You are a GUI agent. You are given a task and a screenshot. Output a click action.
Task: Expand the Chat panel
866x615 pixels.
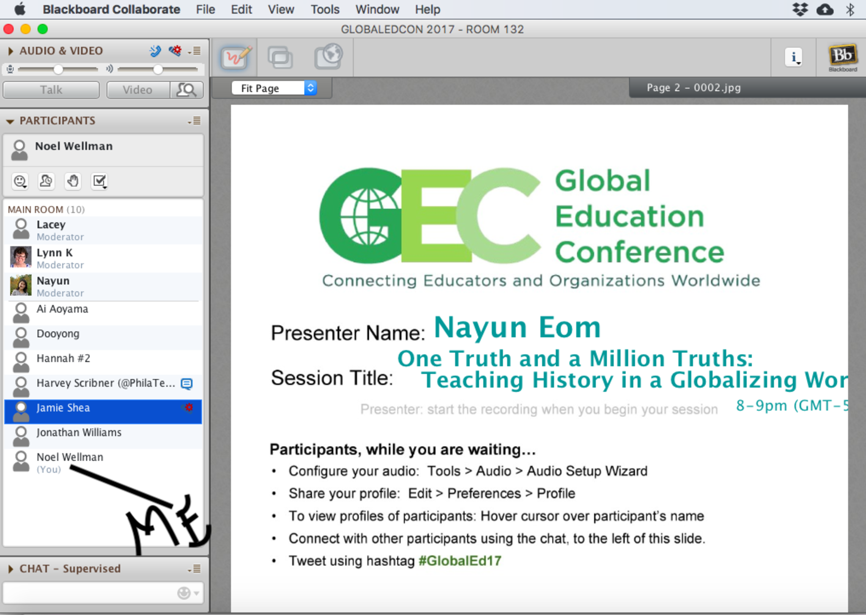11,569
